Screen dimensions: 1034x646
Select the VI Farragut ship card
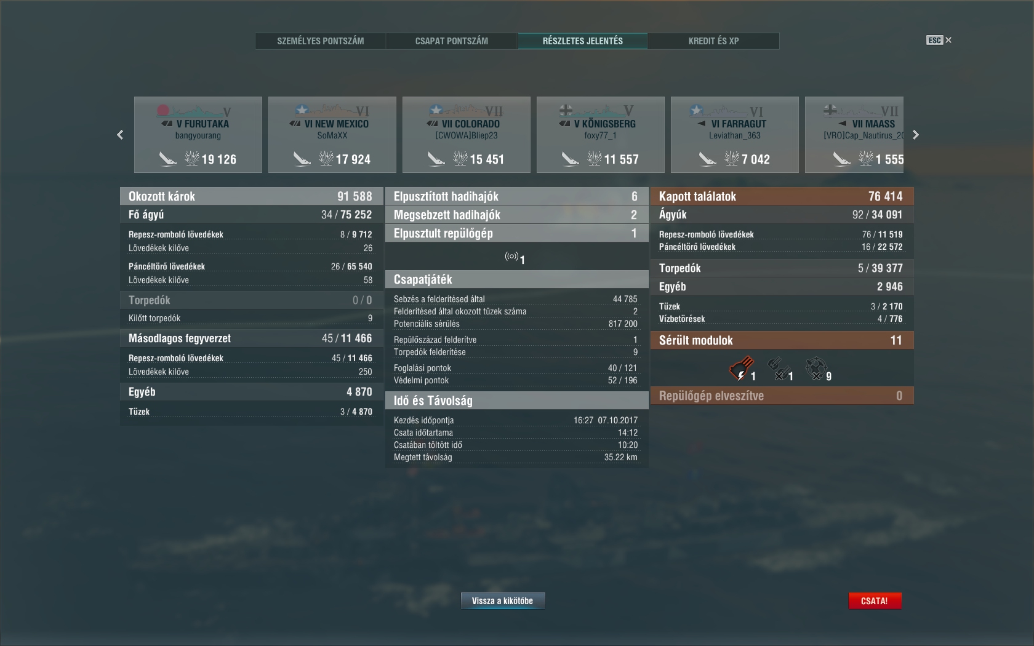735,135
